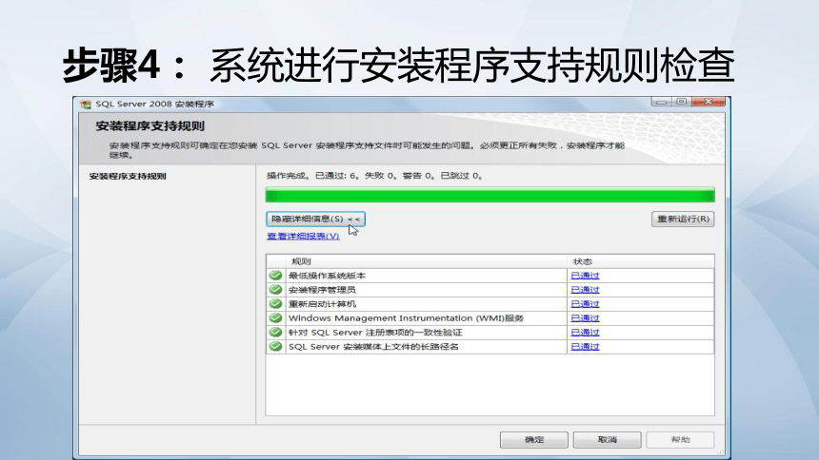The width and height of the screenshot is (819, 460).
Task: Open the 查看详细报表(V) link
Action: click(303, 237)
